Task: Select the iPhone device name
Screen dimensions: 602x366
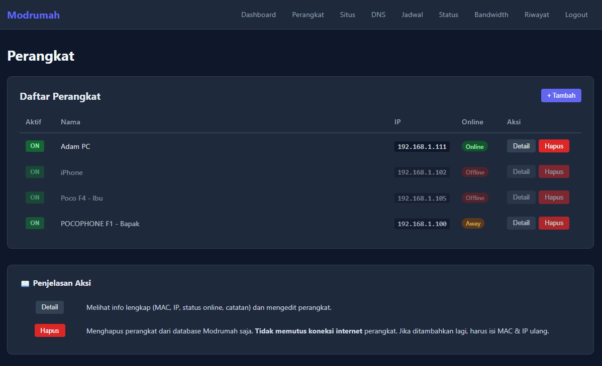Action: [x=72, y=172]
